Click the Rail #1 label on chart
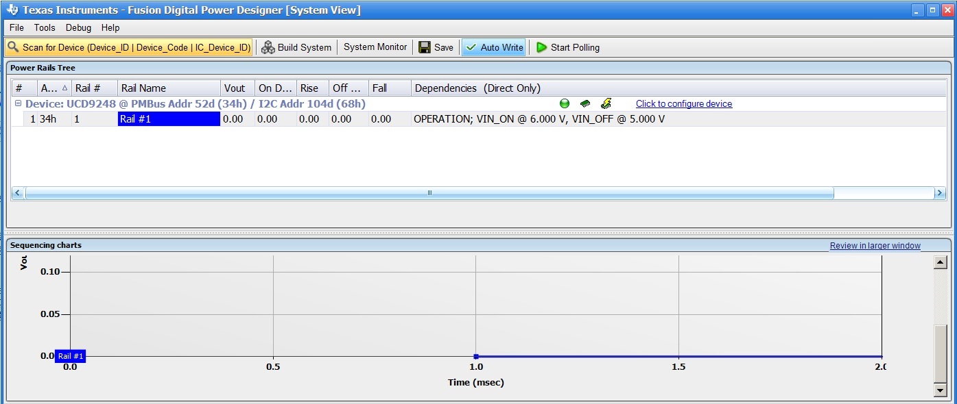The width and height of the screenshot is (957, 404). point(71,356)
